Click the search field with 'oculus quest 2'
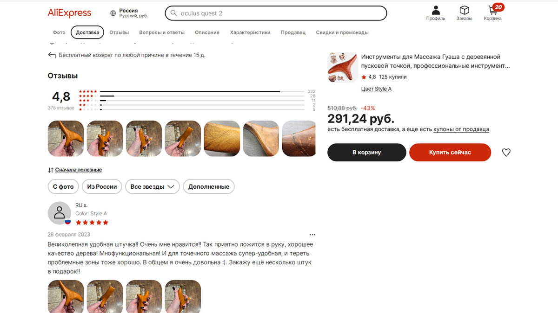 [x=276, y=13]
